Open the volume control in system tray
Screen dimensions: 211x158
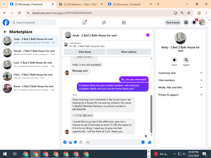184,154
